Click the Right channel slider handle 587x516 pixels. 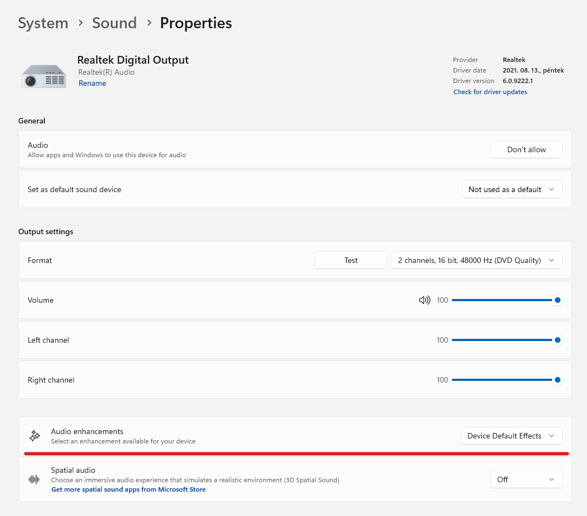(558, 380)
